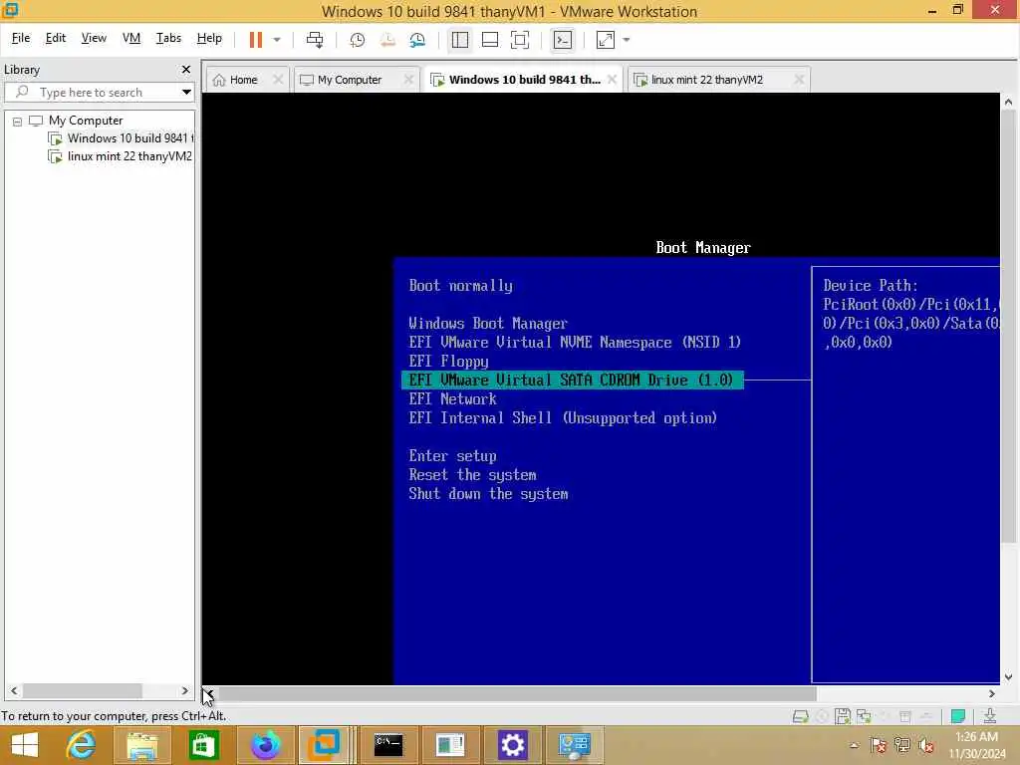
Task: Enter full screen mode
Action: [x=520, y=40]
